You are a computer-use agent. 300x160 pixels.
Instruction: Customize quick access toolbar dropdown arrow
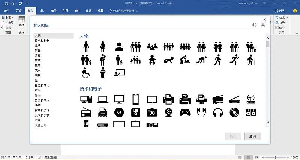click(x=27, y=4)
